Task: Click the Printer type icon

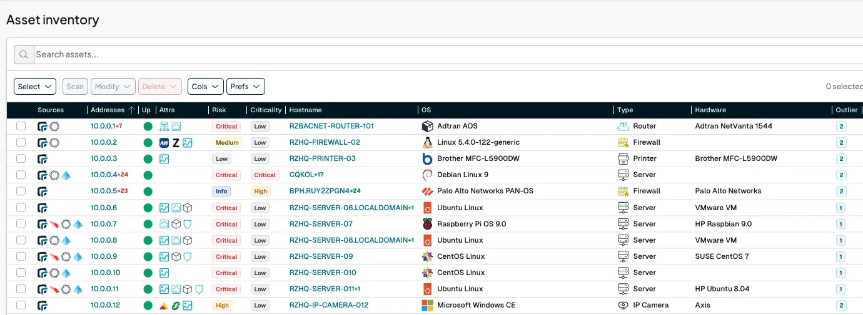Action: coord(623,158)
